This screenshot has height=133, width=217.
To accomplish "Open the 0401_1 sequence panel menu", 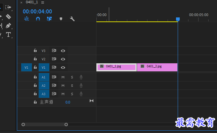I will (43, 2).
